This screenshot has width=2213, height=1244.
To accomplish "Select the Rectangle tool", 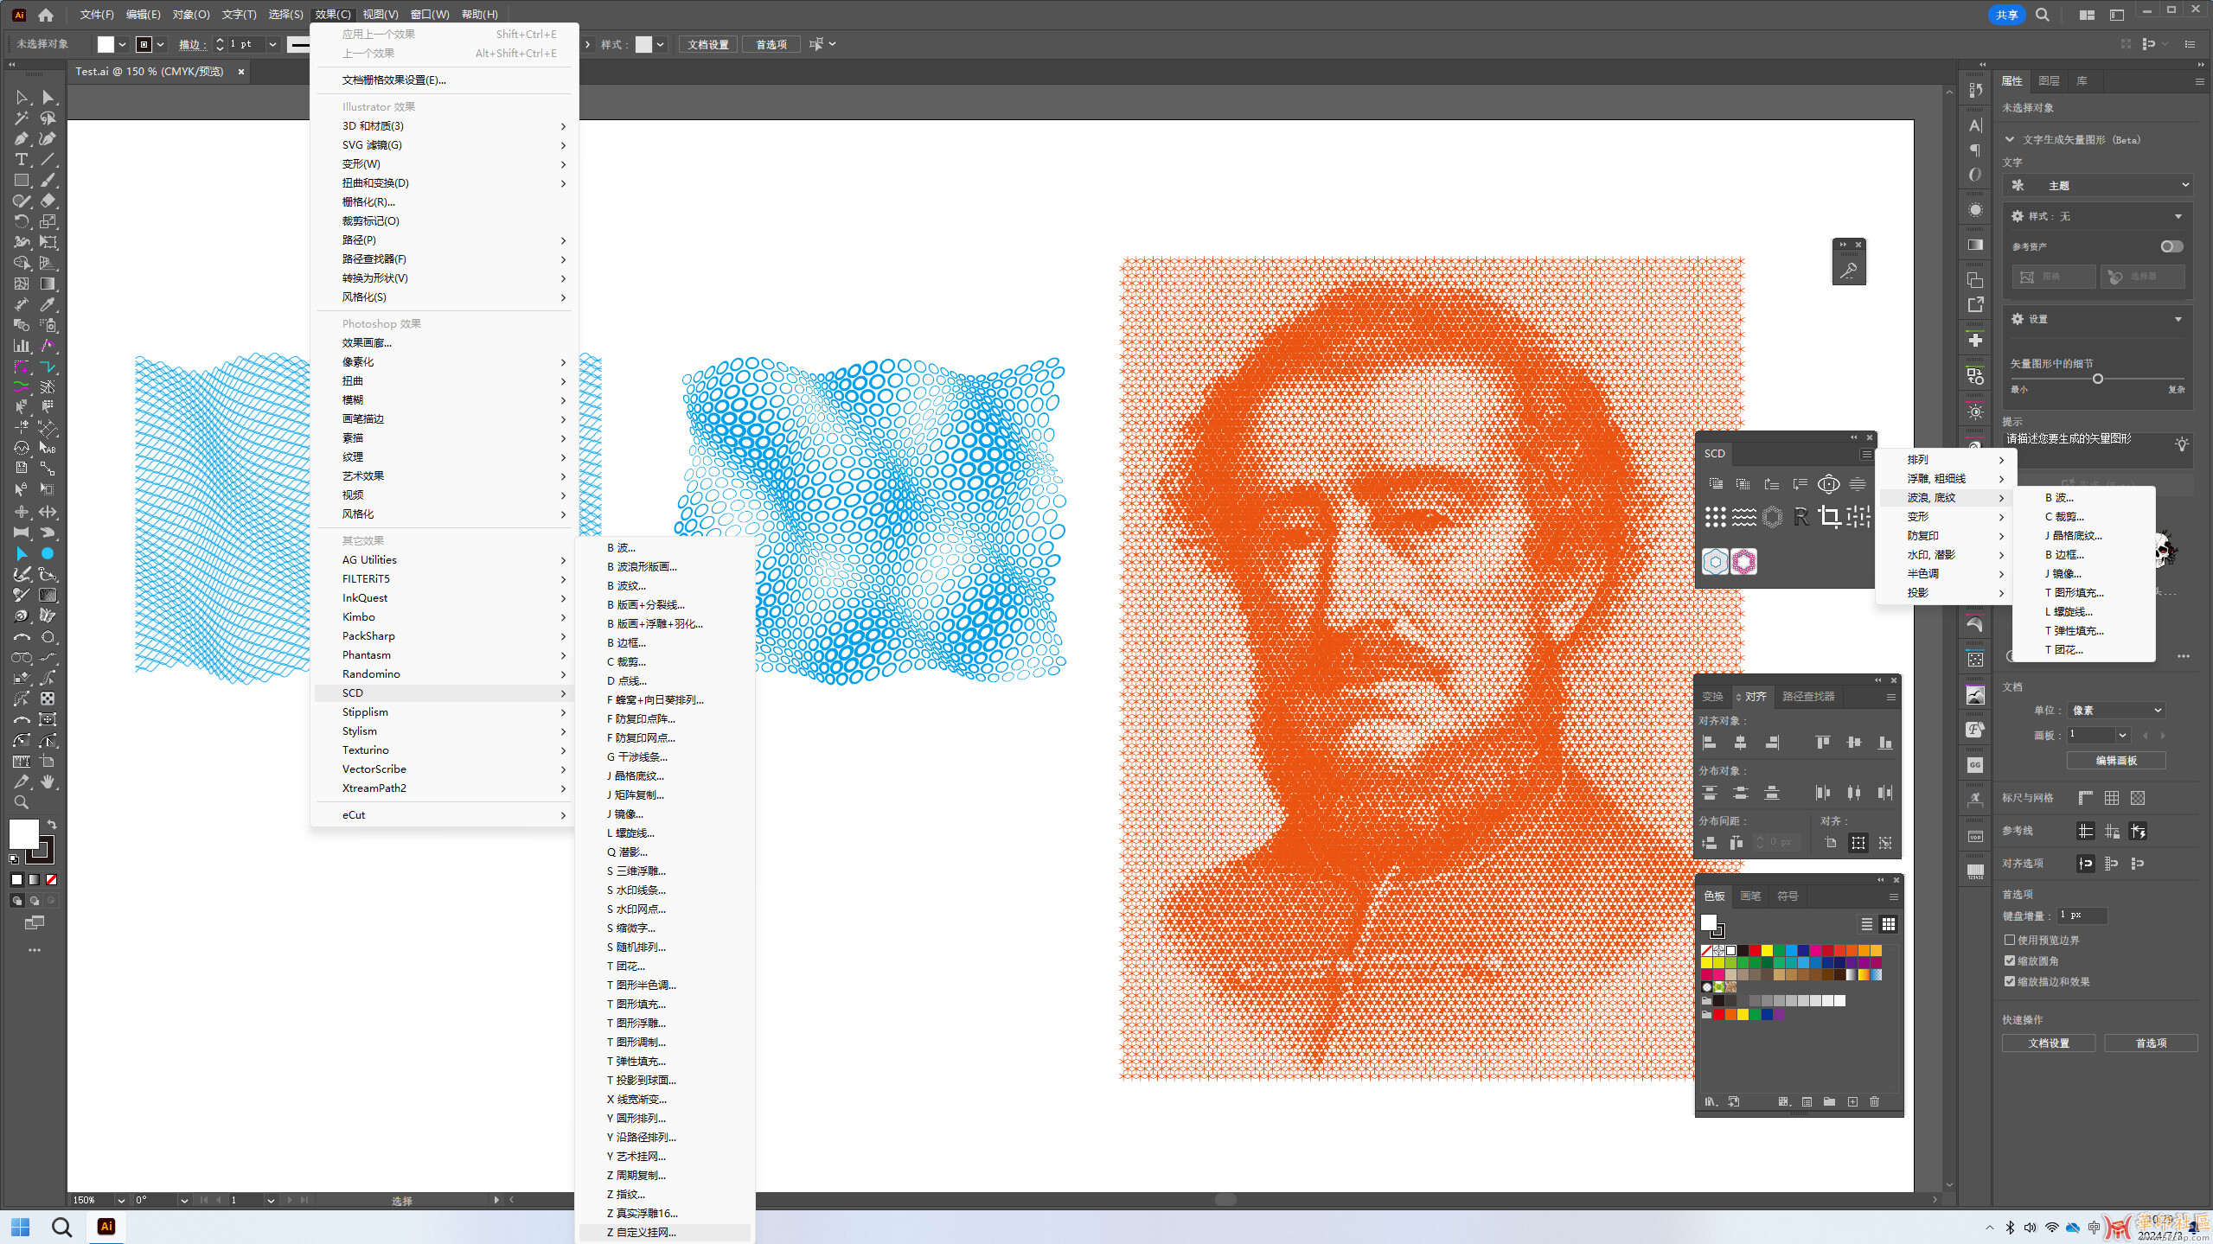I will click(21, 181).
